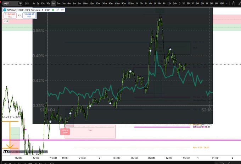Select the 3W timeframe

[202, 3]
